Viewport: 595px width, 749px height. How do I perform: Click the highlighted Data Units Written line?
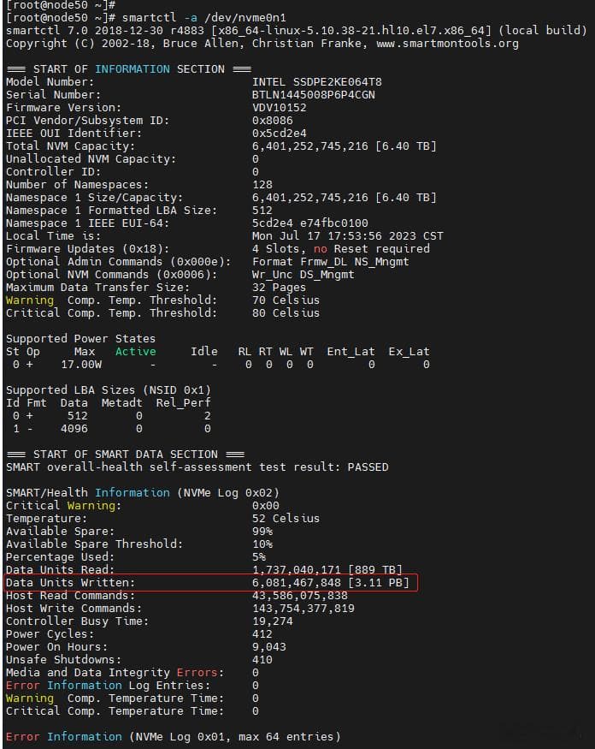[211, 583]
